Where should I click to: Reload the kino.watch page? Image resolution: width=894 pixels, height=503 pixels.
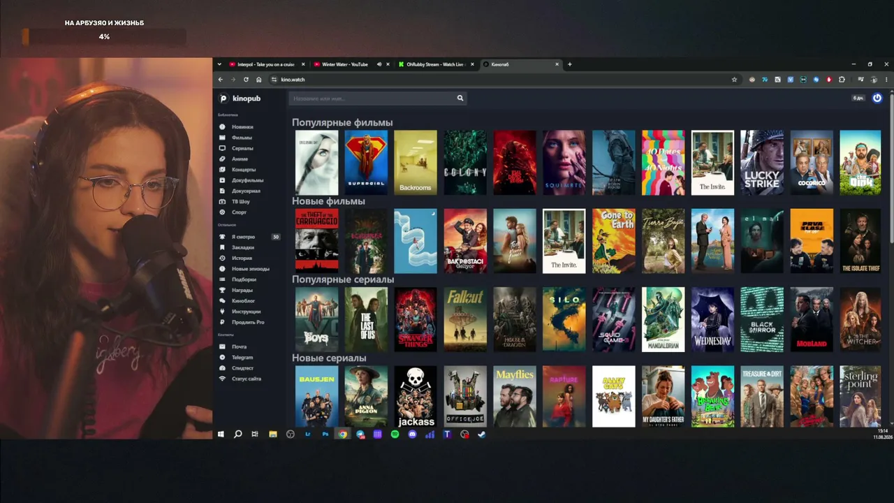pos(246,80)
